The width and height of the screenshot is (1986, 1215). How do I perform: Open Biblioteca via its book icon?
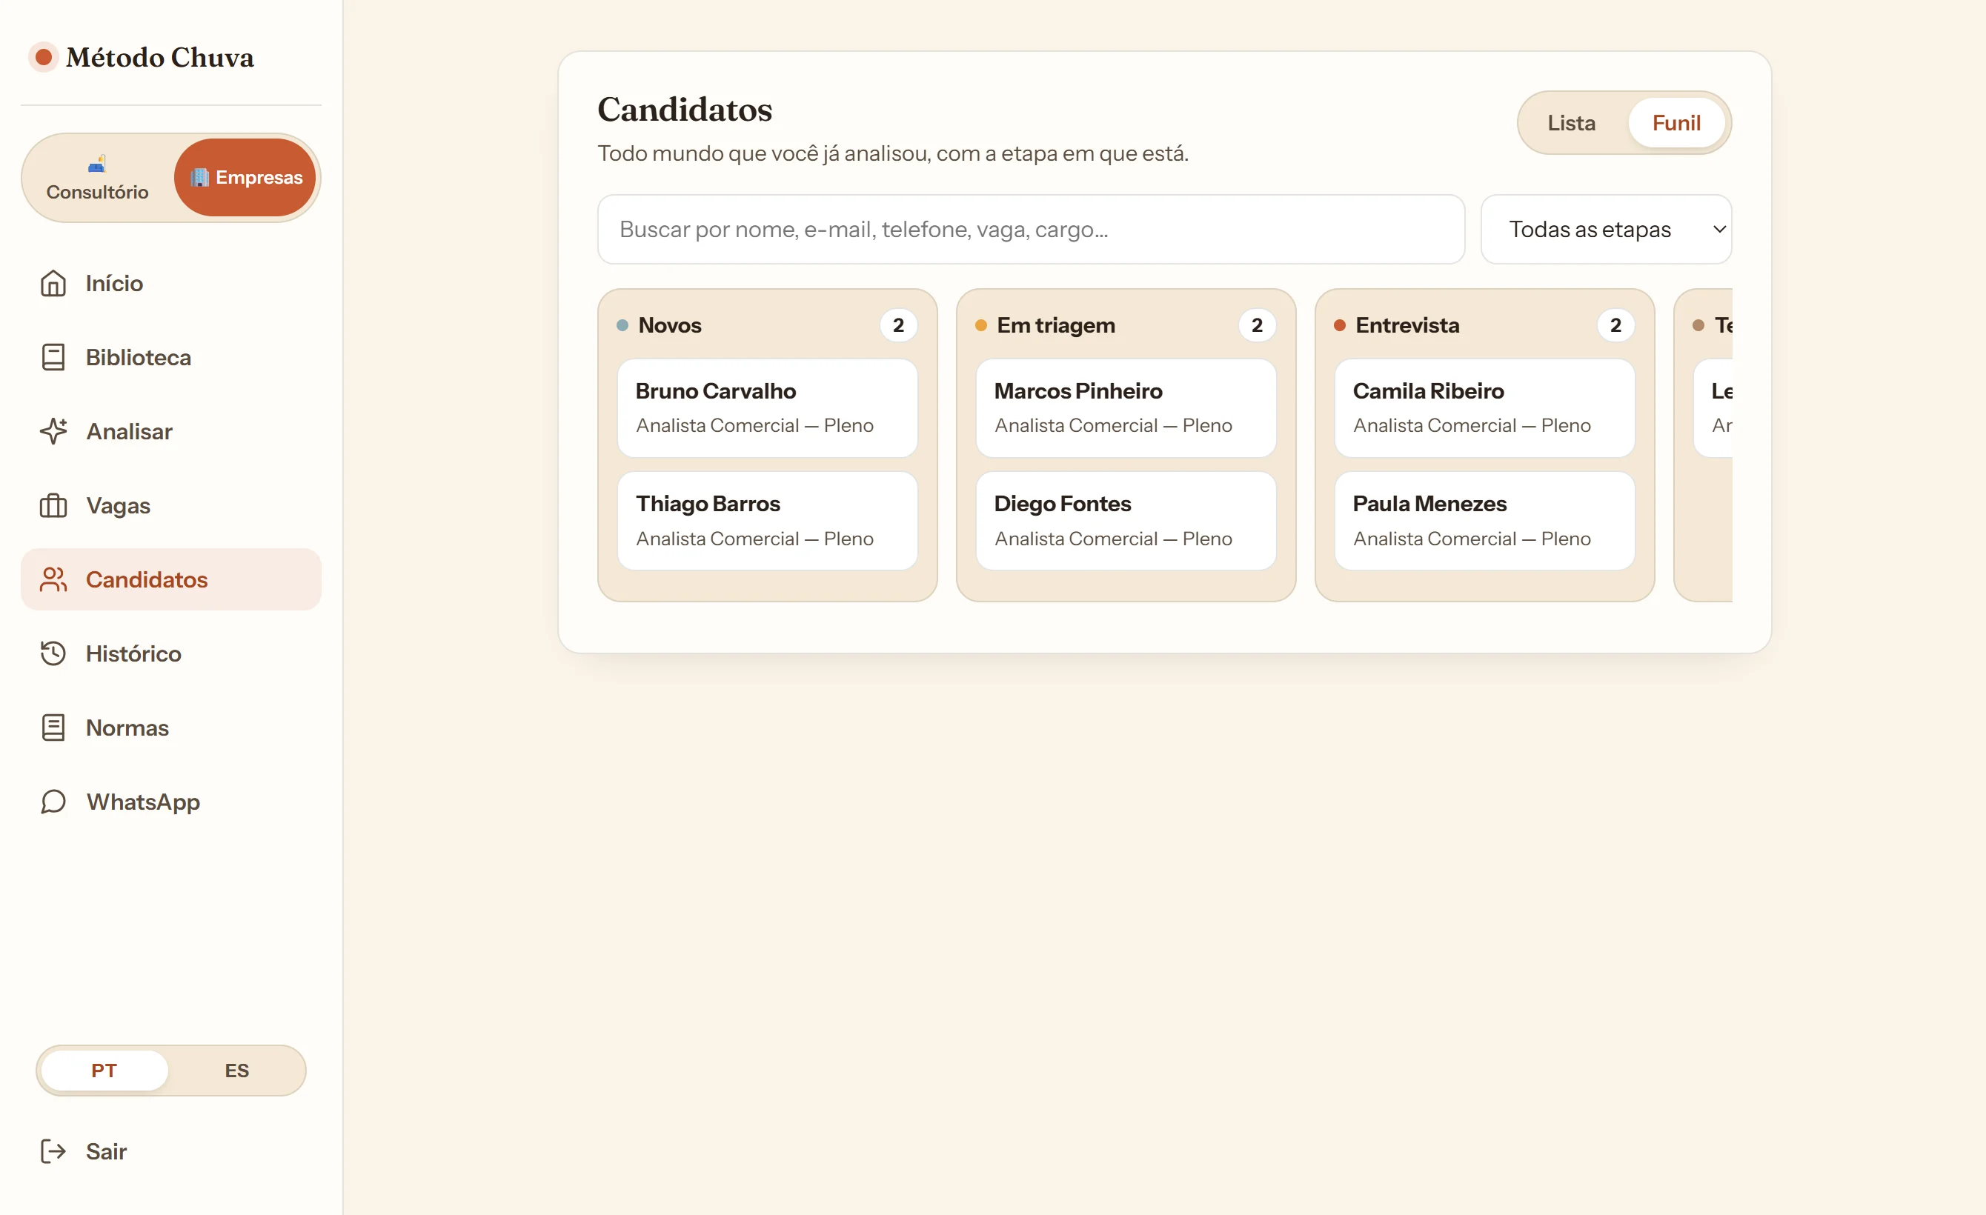point(53,358)
